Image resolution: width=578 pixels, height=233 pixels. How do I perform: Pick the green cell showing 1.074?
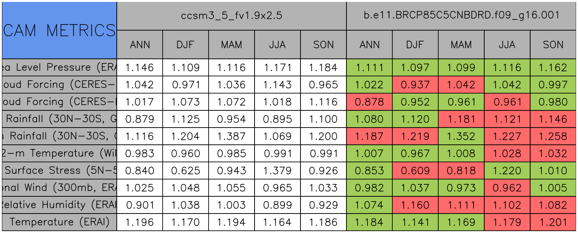pyautogui.click(x=369, y=205)
